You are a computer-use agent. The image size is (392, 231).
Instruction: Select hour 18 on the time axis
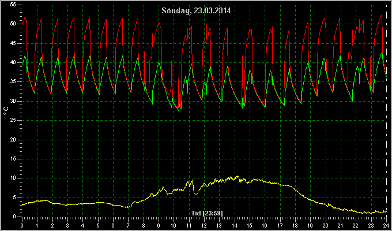coord(295,225)
